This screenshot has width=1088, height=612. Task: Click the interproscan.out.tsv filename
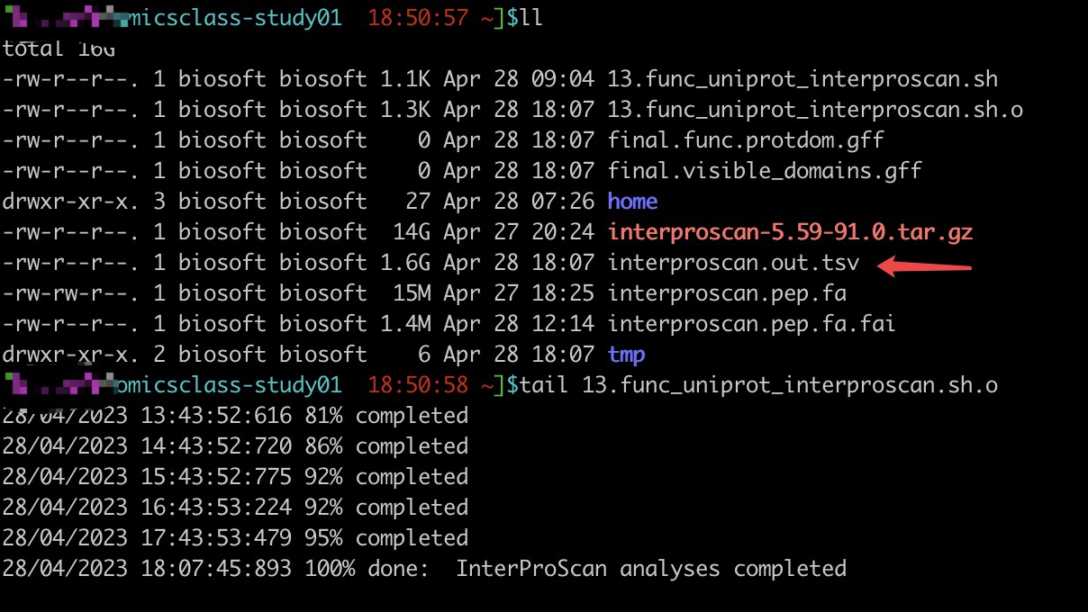[733, 263]
